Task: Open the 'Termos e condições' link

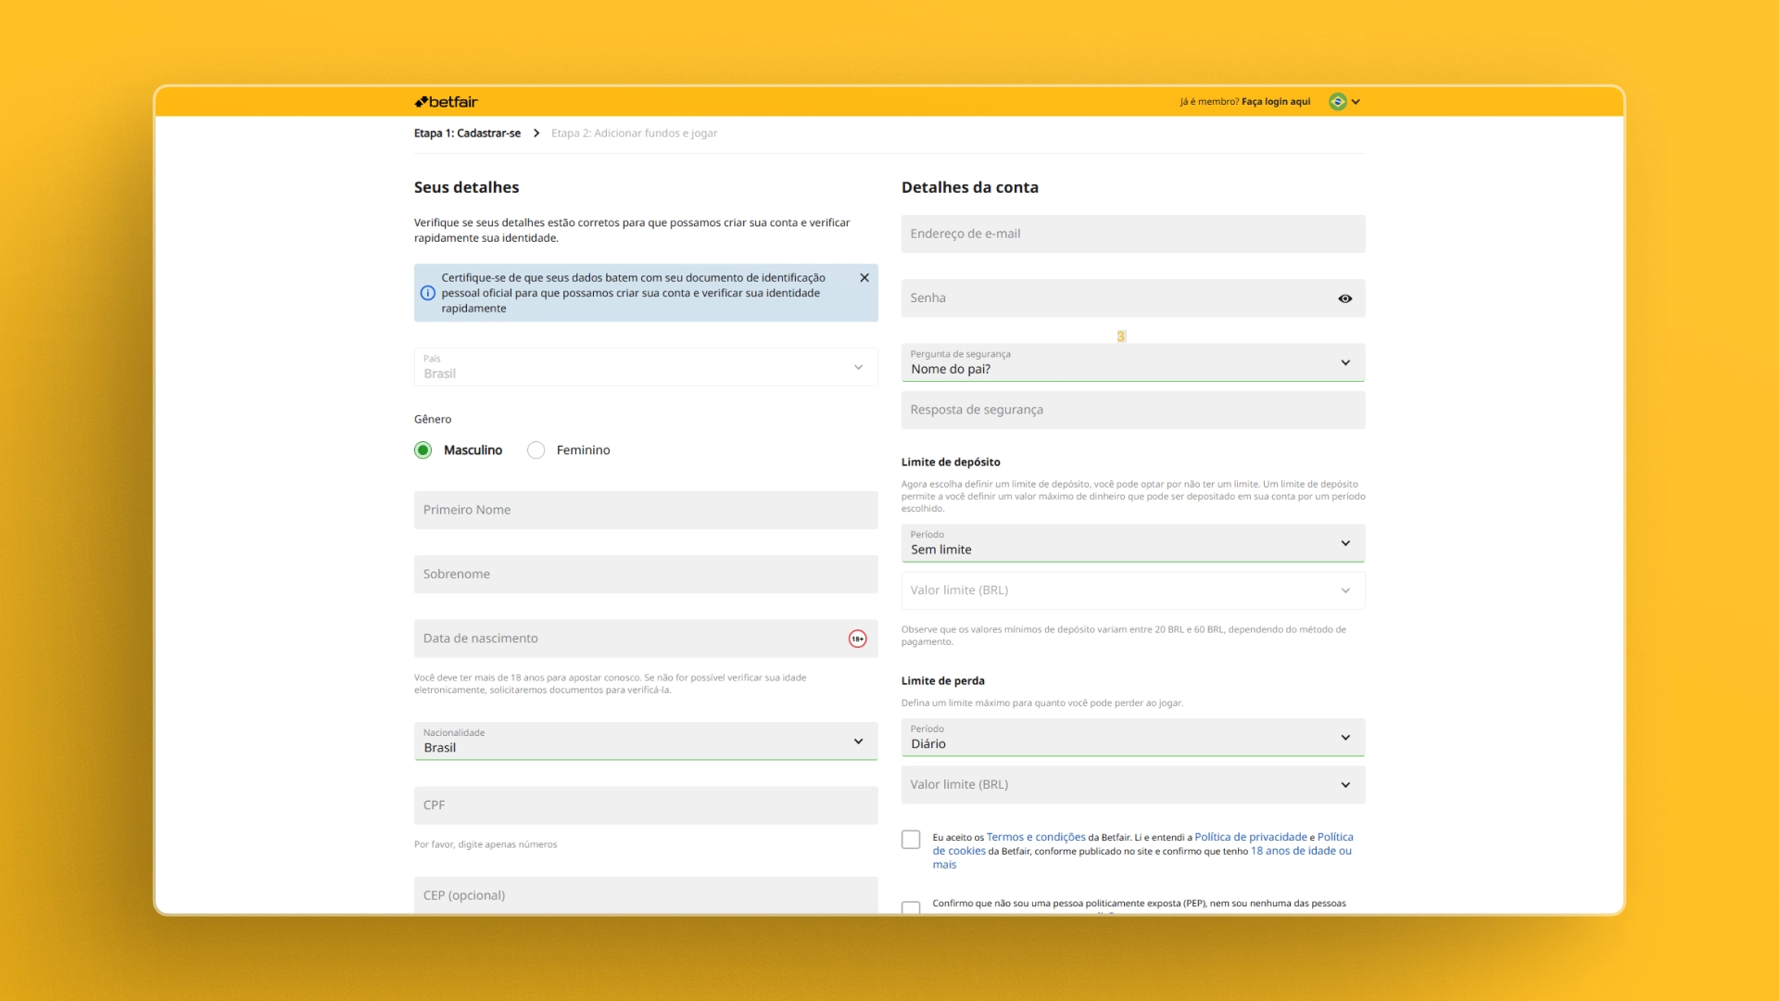Action: [1036, 837]
